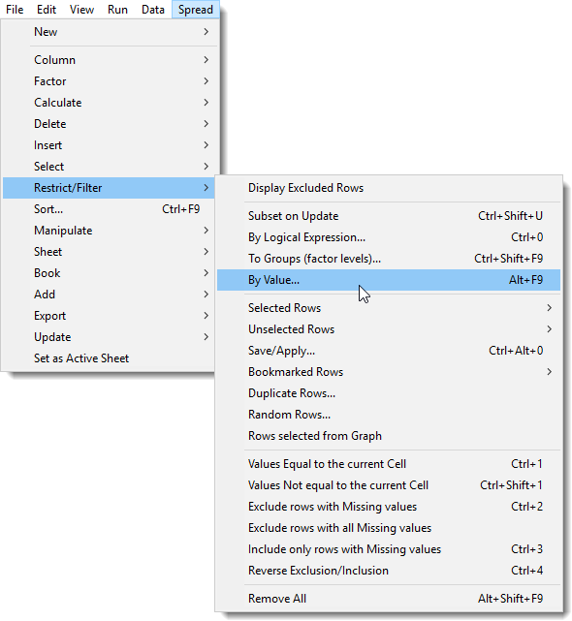Choose Exclude rows with Missing values

pos(389,507)
